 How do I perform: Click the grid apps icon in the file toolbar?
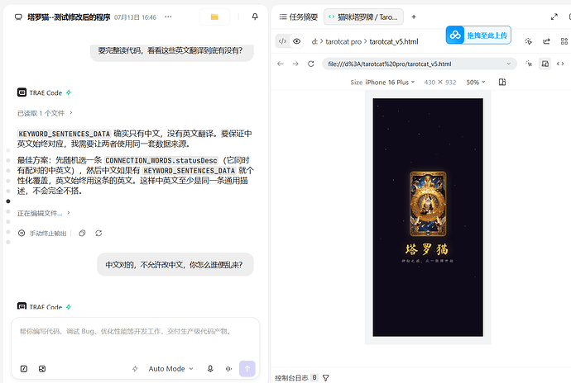tap(564, 41)
